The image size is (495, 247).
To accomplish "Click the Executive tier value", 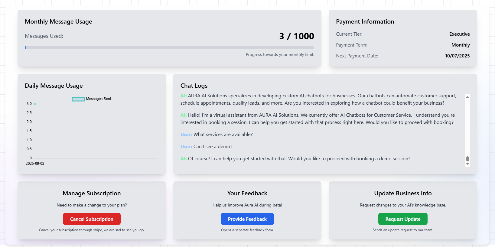I will (459, 34).
